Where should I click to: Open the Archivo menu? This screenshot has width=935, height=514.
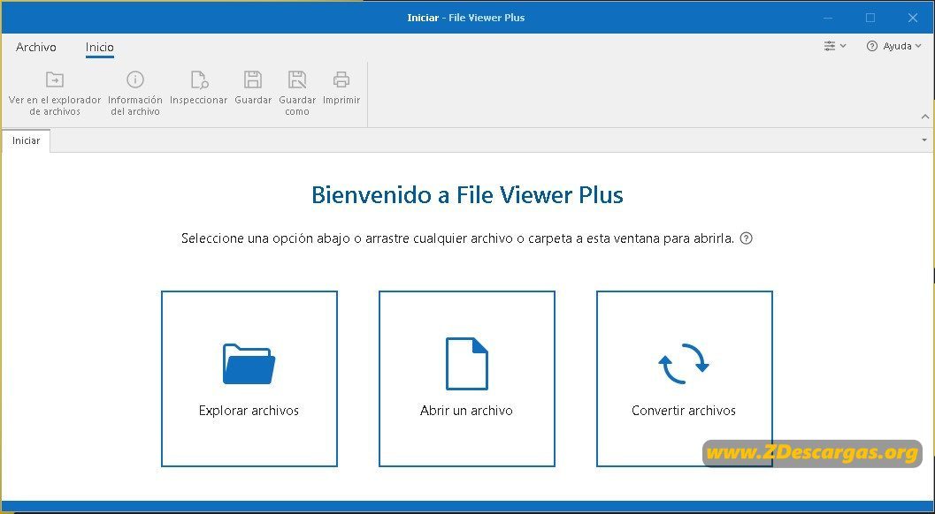(35, 47)
